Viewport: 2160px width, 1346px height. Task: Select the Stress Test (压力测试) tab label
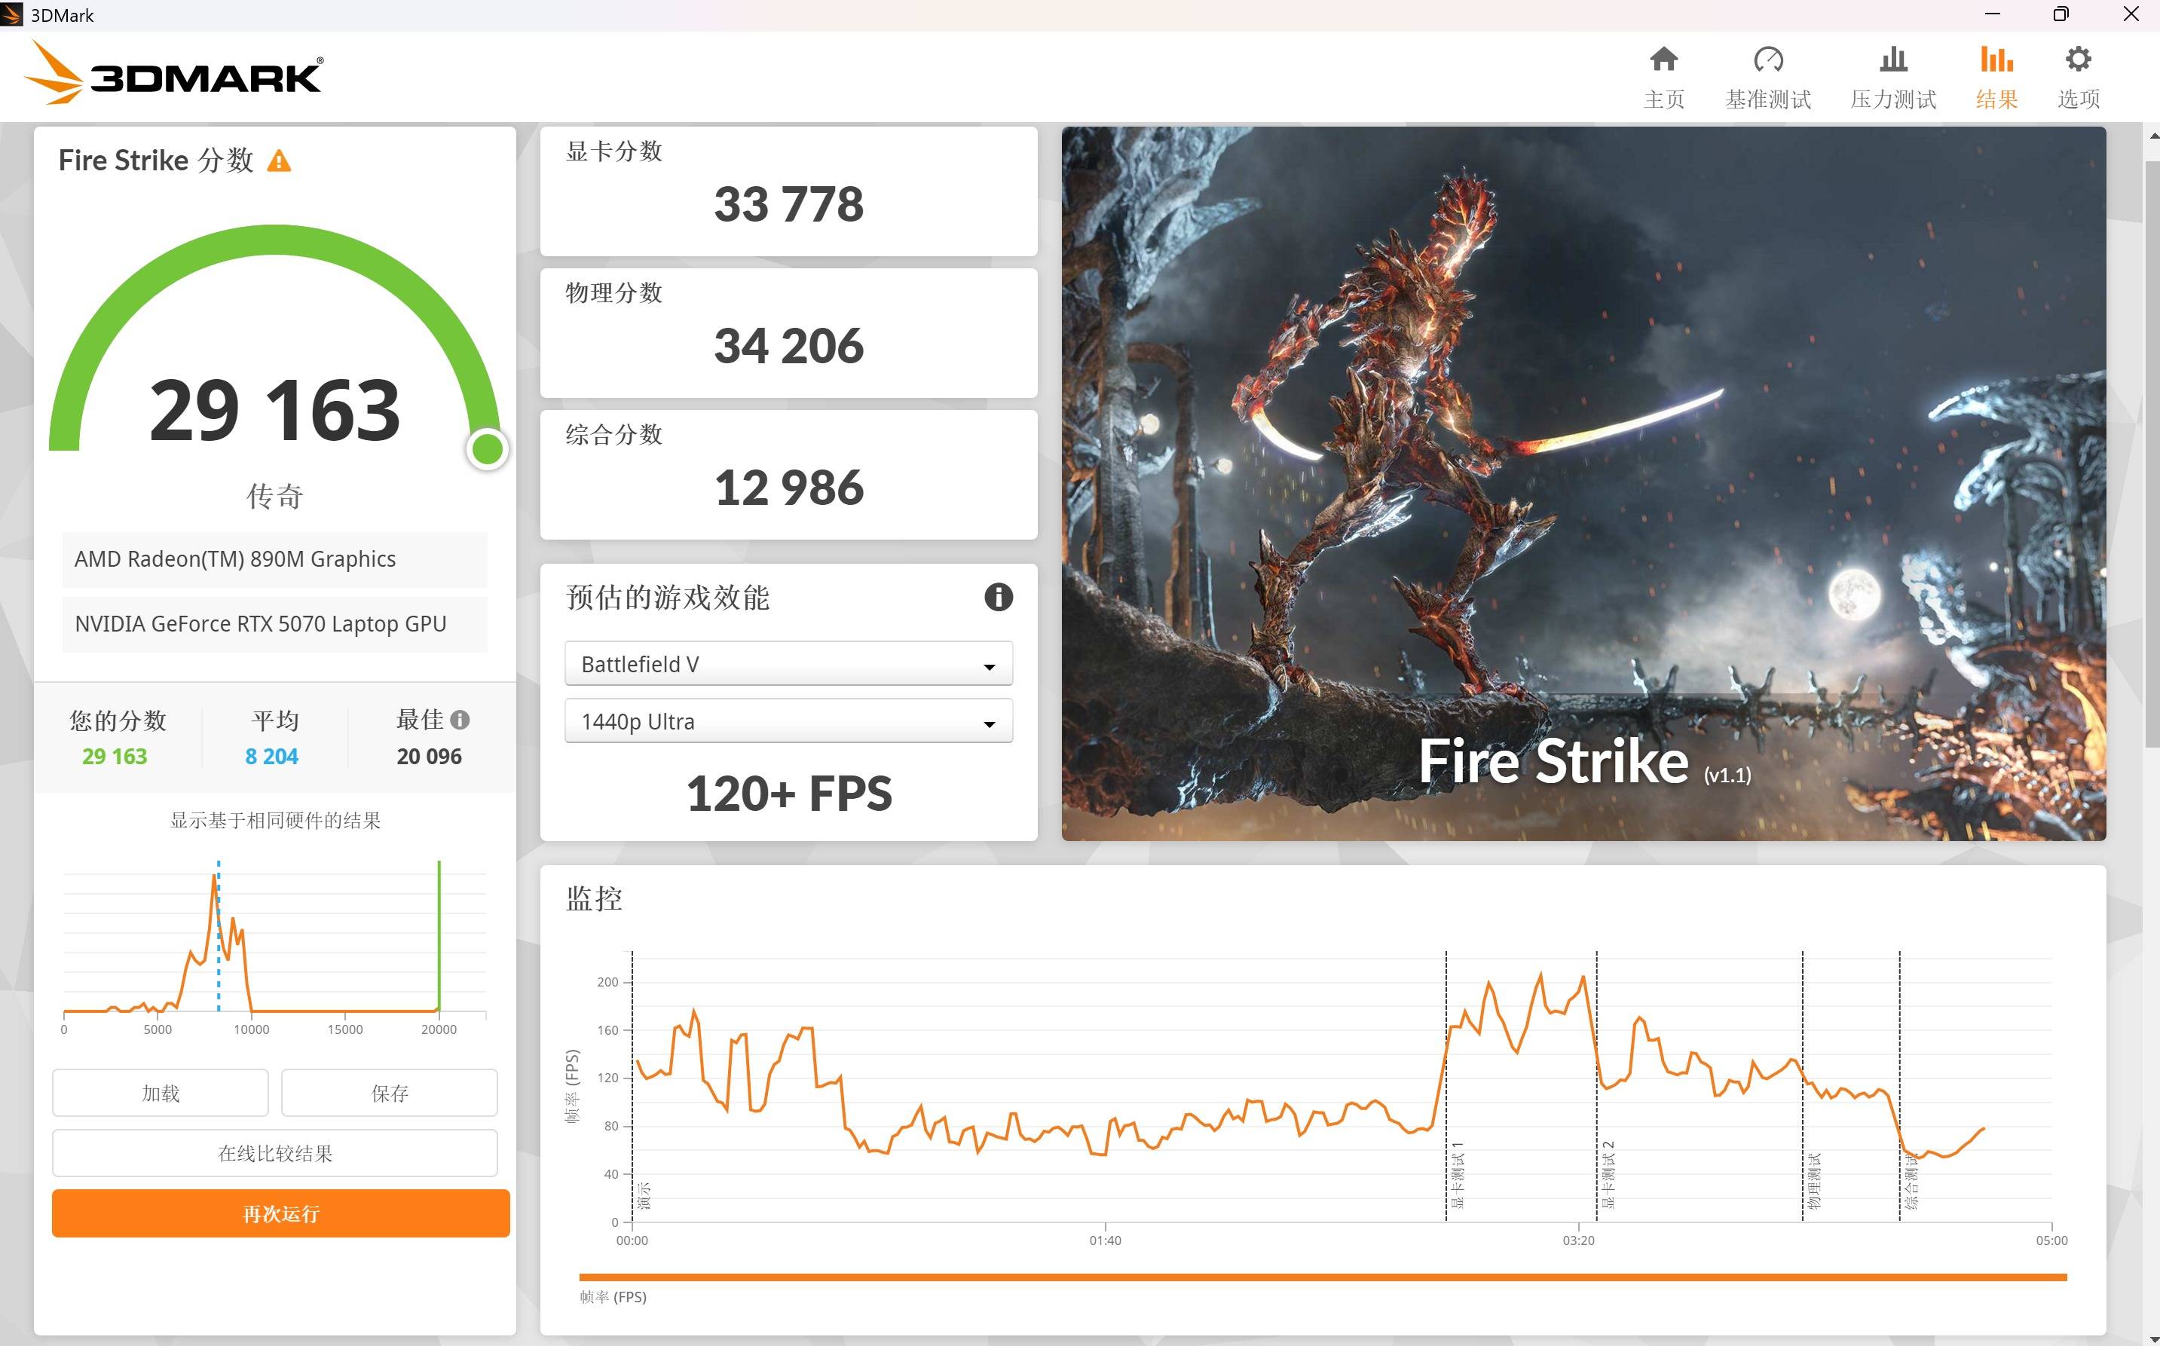(x=1893, y=99)
